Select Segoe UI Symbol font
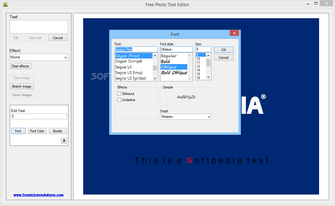The height and width of the screenshot is (206, 335). point(134,78)
